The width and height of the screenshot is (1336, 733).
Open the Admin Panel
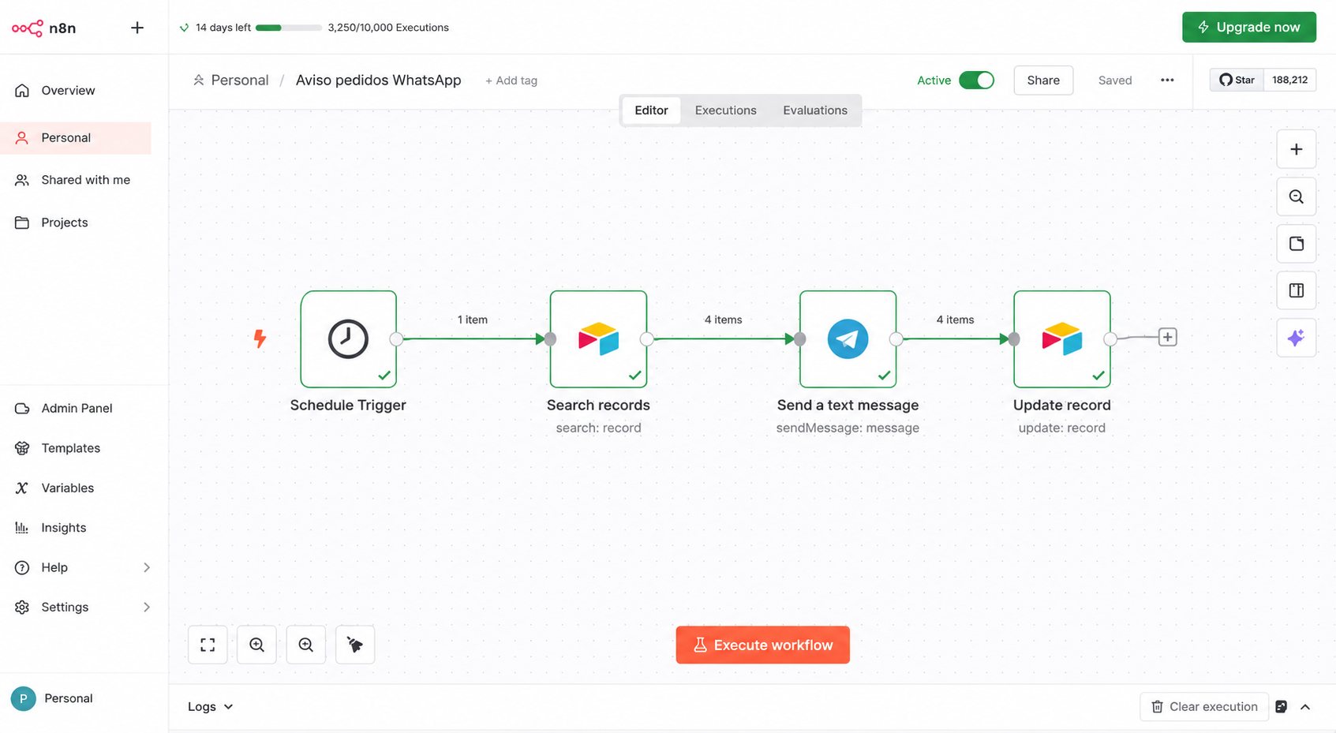(76, 408)
